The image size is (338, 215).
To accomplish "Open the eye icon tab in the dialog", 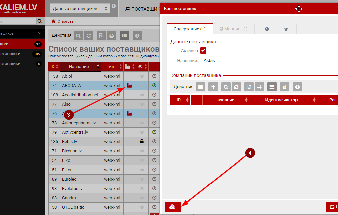I will click(286, 29).
